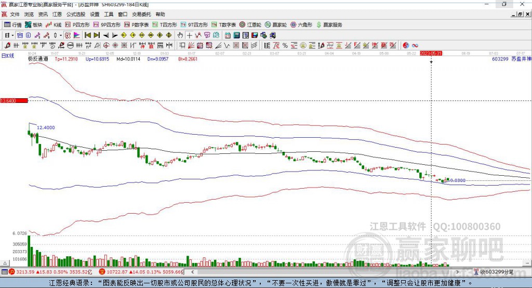The height and width of the screenshot is (288, 532).
Task: Open the 浏览 menu
Action: coord(29,14)
